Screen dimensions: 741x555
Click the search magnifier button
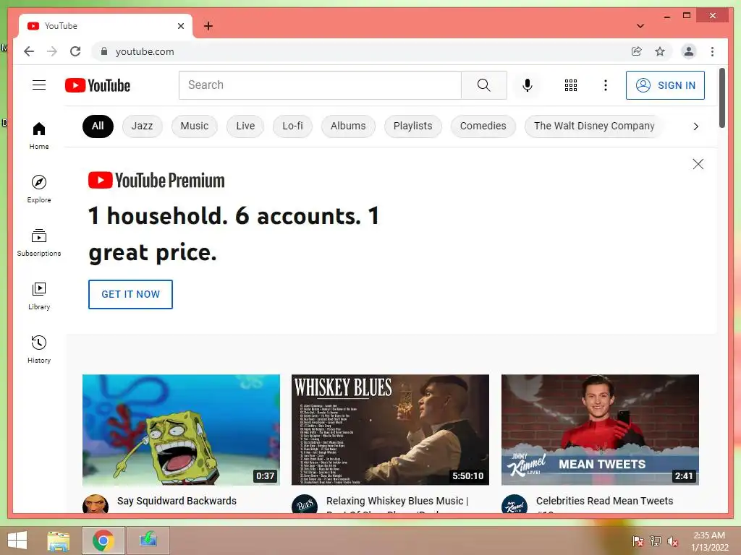484,85
